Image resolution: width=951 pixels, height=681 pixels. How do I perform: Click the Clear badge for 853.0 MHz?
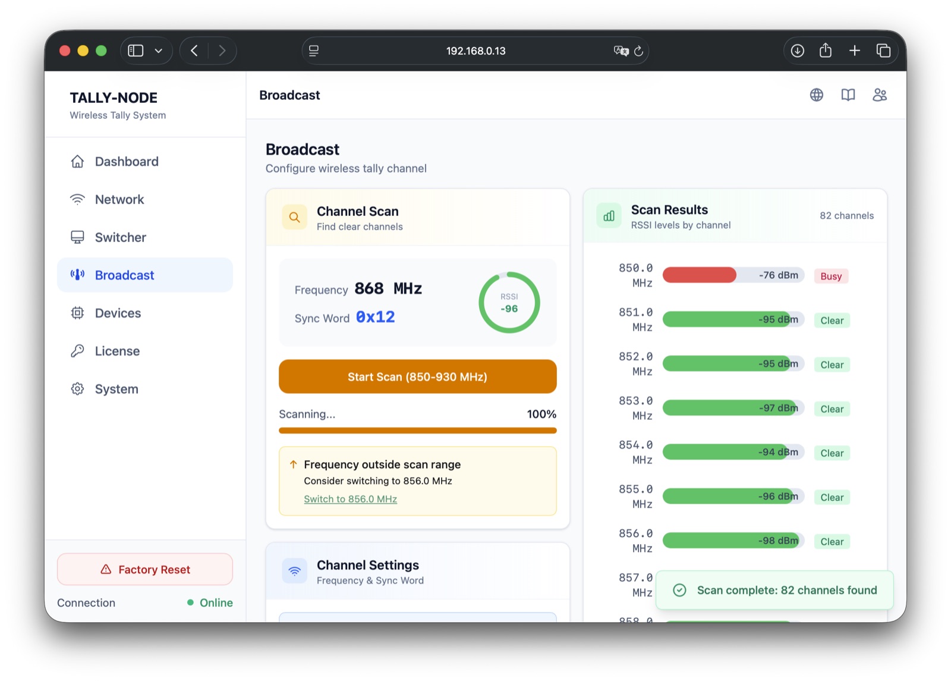832,409
